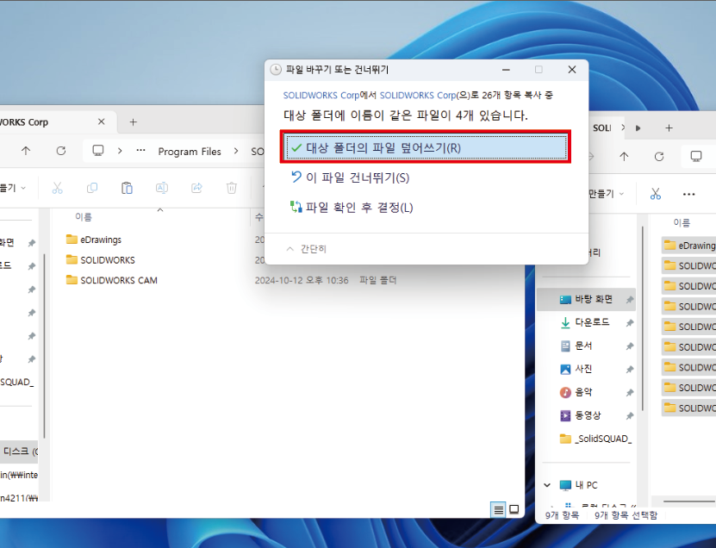Expand chevron after Program Files breadcrumb
This screenshot has height=548, width=716.
(236, 151)
